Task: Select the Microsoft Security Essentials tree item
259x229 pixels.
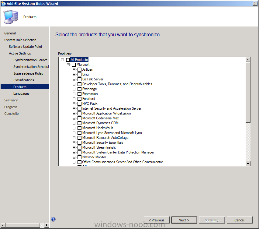Action: [102, 143]
